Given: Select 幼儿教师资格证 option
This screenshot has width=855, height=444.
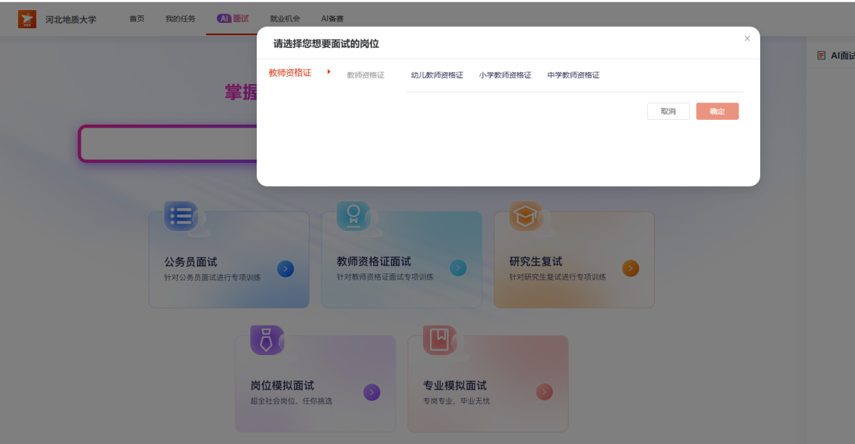Looking at the screenshot, I should pos(437,75).
